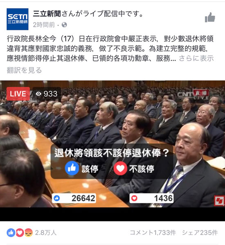
Task: Open shares list シェア235件
Action: [200, 233]
